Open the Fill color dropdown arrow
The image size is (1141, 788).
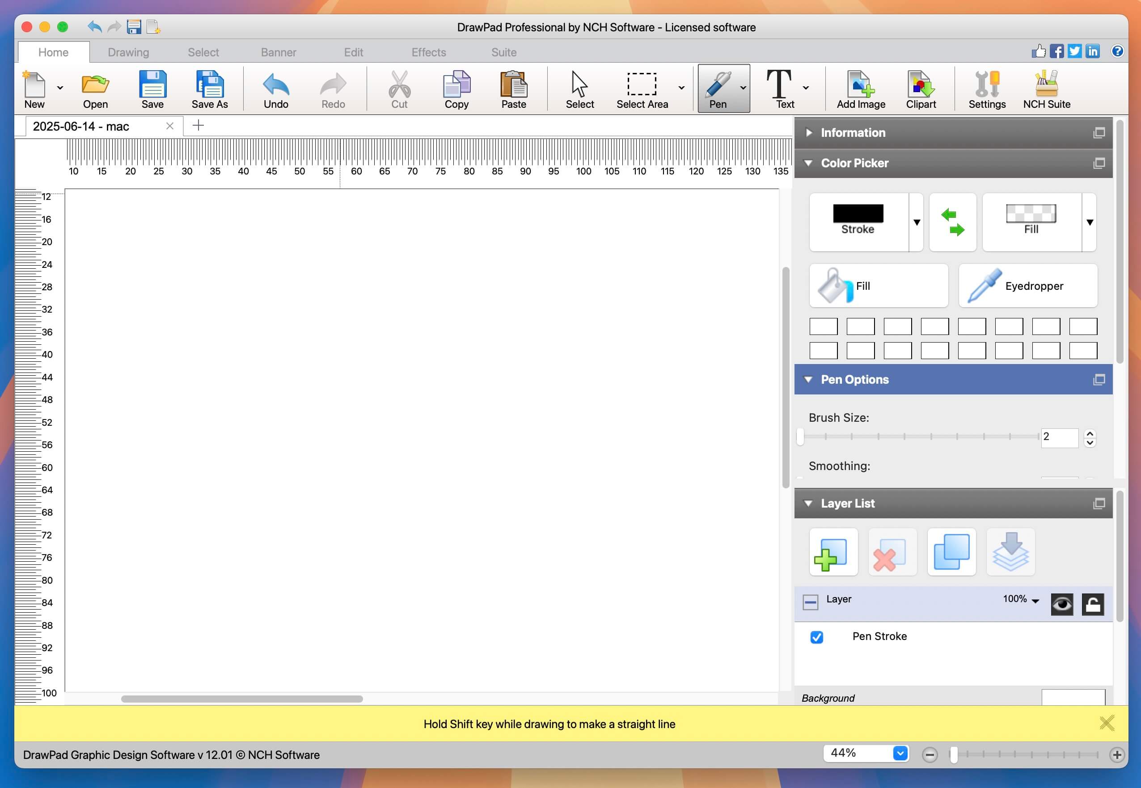[x=1090, y=222]
